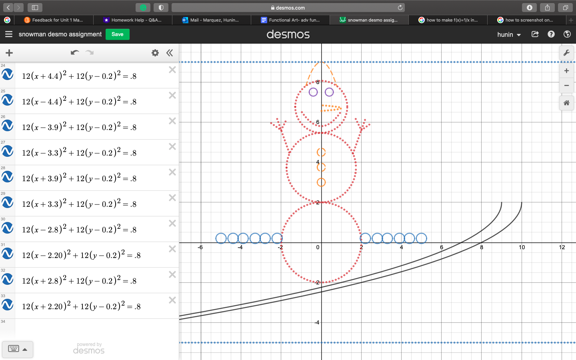
Task: Toggle visibility of expression 30
Action: (8, 228)
